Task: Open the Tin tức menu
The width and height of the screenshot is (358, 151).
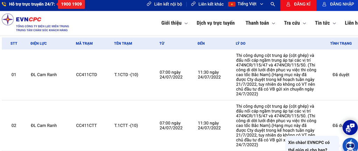Action: click(325, 23)
